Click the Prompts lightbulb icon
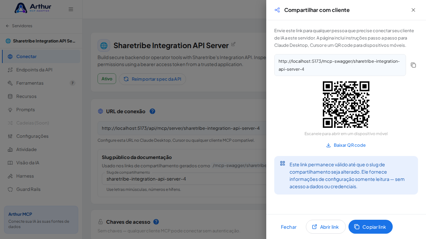426x239 pixels. click(x=10, y=110)
